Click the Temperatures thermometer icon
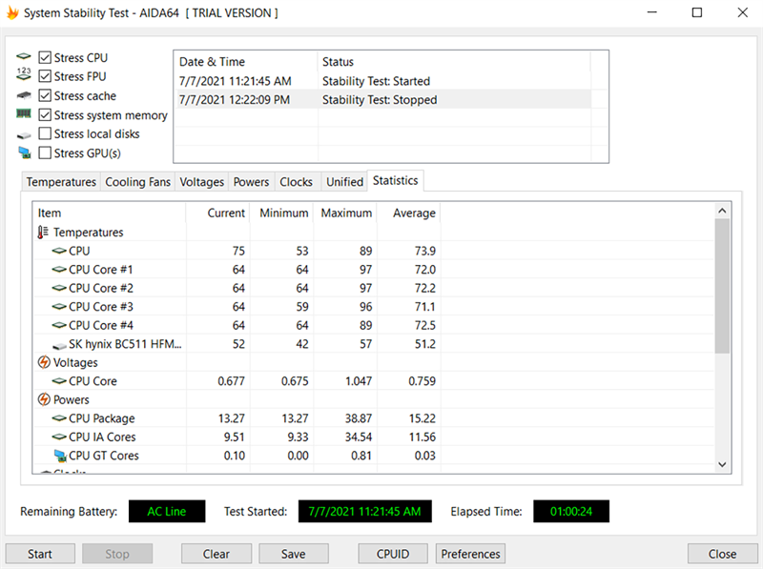This screenshot has width=763, height=569. 43,233
